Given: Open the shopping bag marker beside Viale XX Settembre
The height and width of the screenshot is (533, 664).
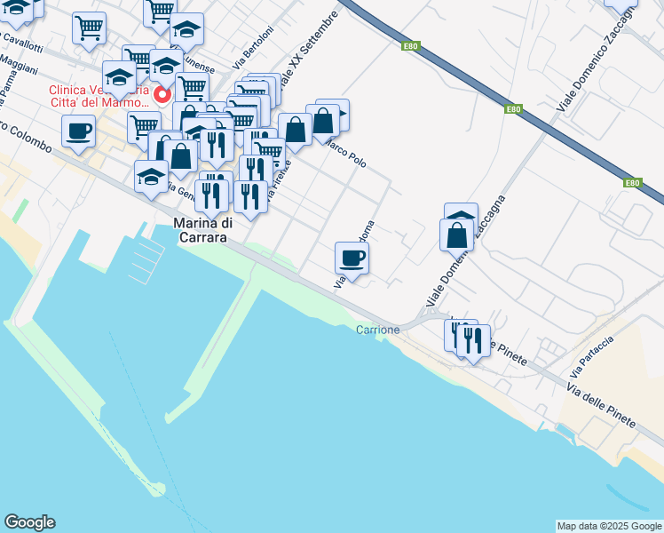Looking at the screenshot, I should (295, 132).
